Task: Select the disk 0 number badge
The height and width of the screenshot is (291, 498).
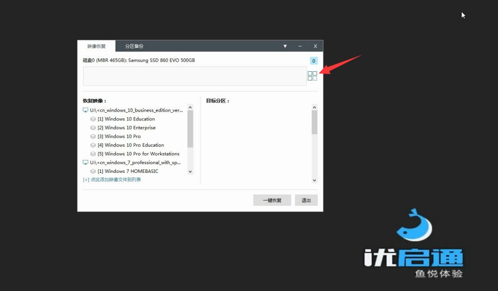Action: pyautogui.click(x=314, y=61)
